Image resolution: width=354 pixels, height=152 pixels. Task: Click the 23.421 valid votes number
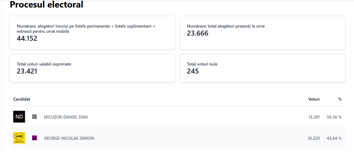click(x=27, y=71)
